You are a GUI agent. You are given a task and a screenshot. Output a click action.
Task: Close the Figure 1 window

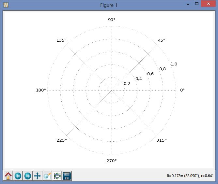click(209, 4)
